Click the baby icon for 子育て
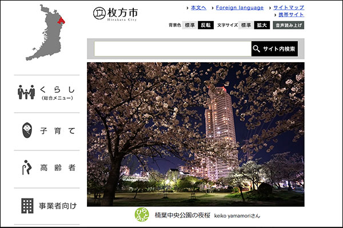 point(26,130)
